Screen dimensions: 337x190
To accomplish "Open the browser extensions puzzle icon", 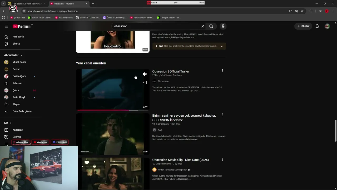I will pyautogui.click(x=311, y=11).
